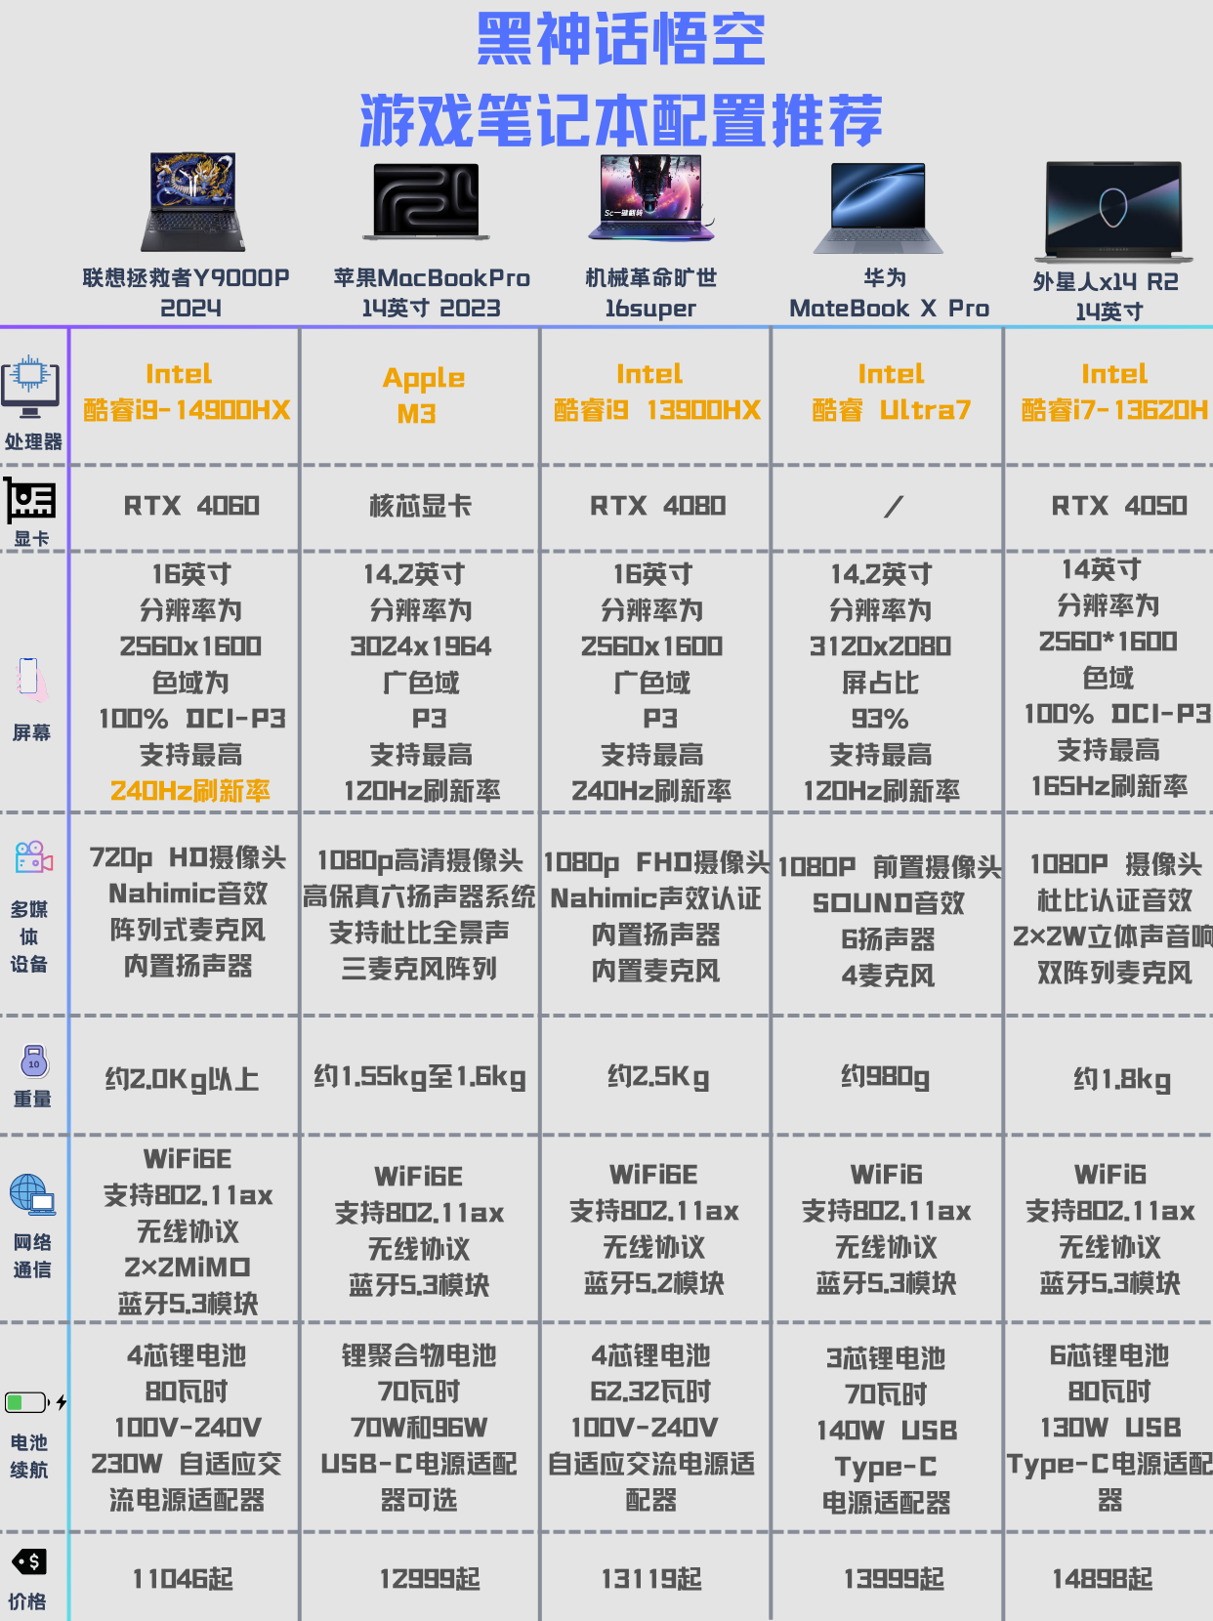Click the subtitle 游戏笔记本配置推荐
Image resolution: width=1213 pixels, height=1621 pixels.
point(621,120)
